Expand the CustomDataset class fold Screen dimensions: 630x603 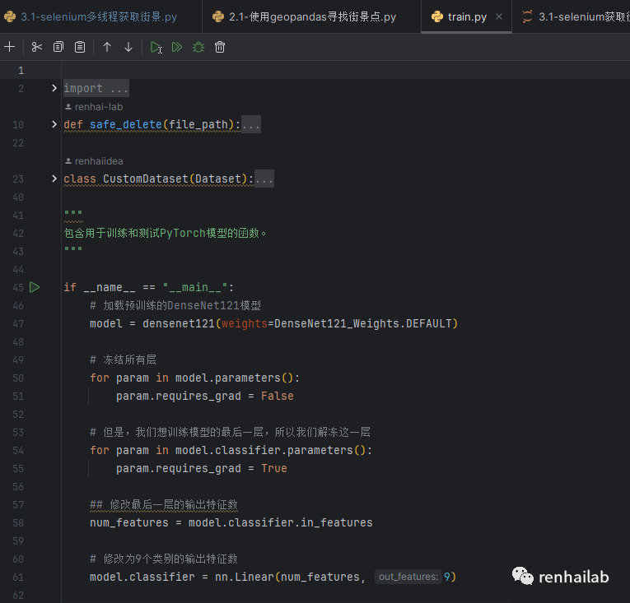pyautogui.click(x=54, y=179)
